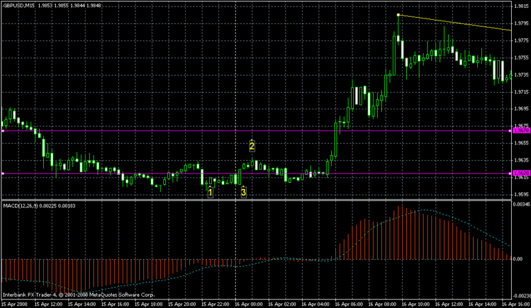Click the 15 Apr 18:00 time label

(x=148, y=304)
